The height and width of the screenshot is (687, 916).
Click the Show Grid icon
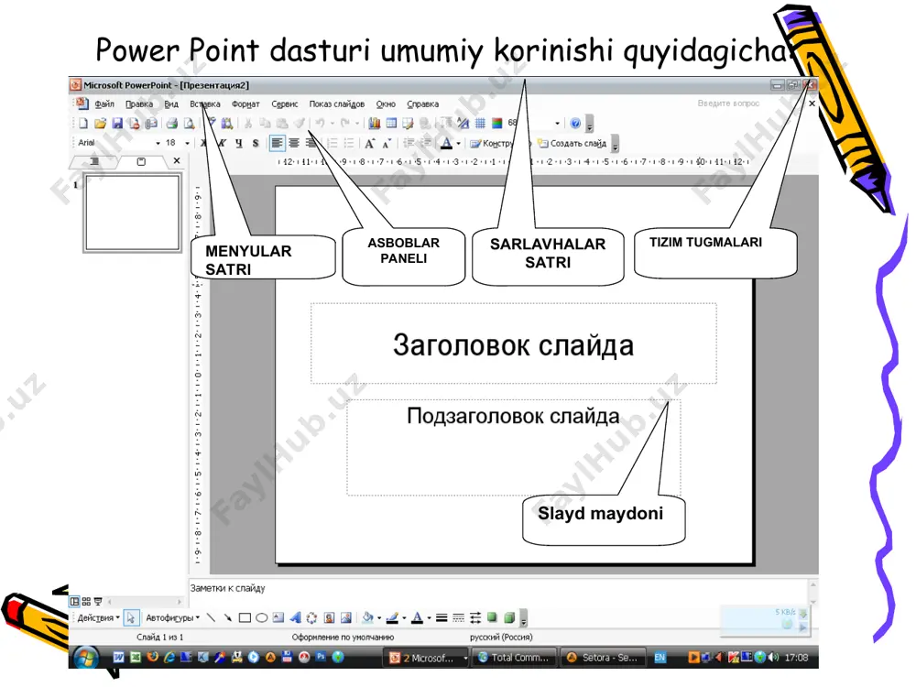click(480, 124)
